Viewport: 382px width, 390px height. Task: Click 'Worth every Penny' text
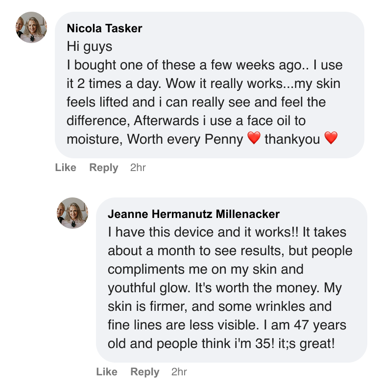point(185,139)
